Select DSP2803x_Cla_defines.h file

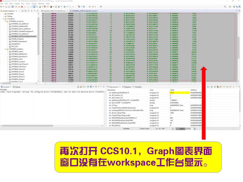click(20, 24)
